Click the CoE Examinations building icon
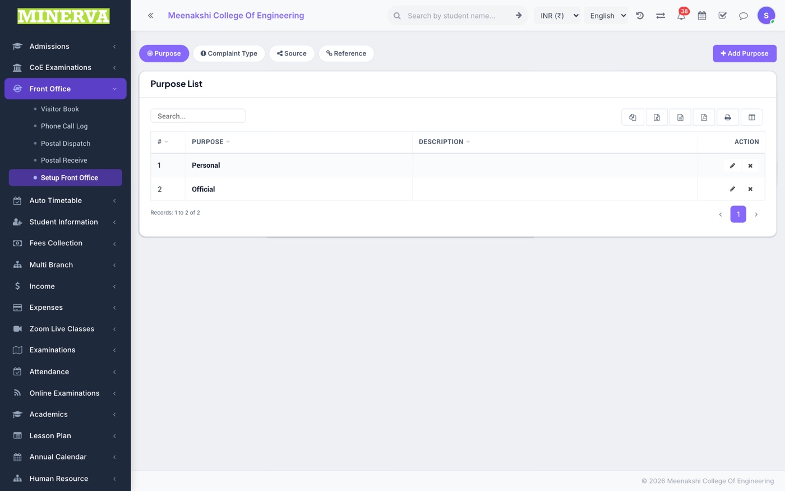Screen dimensions: 785x491 click(x=17, y=68)
